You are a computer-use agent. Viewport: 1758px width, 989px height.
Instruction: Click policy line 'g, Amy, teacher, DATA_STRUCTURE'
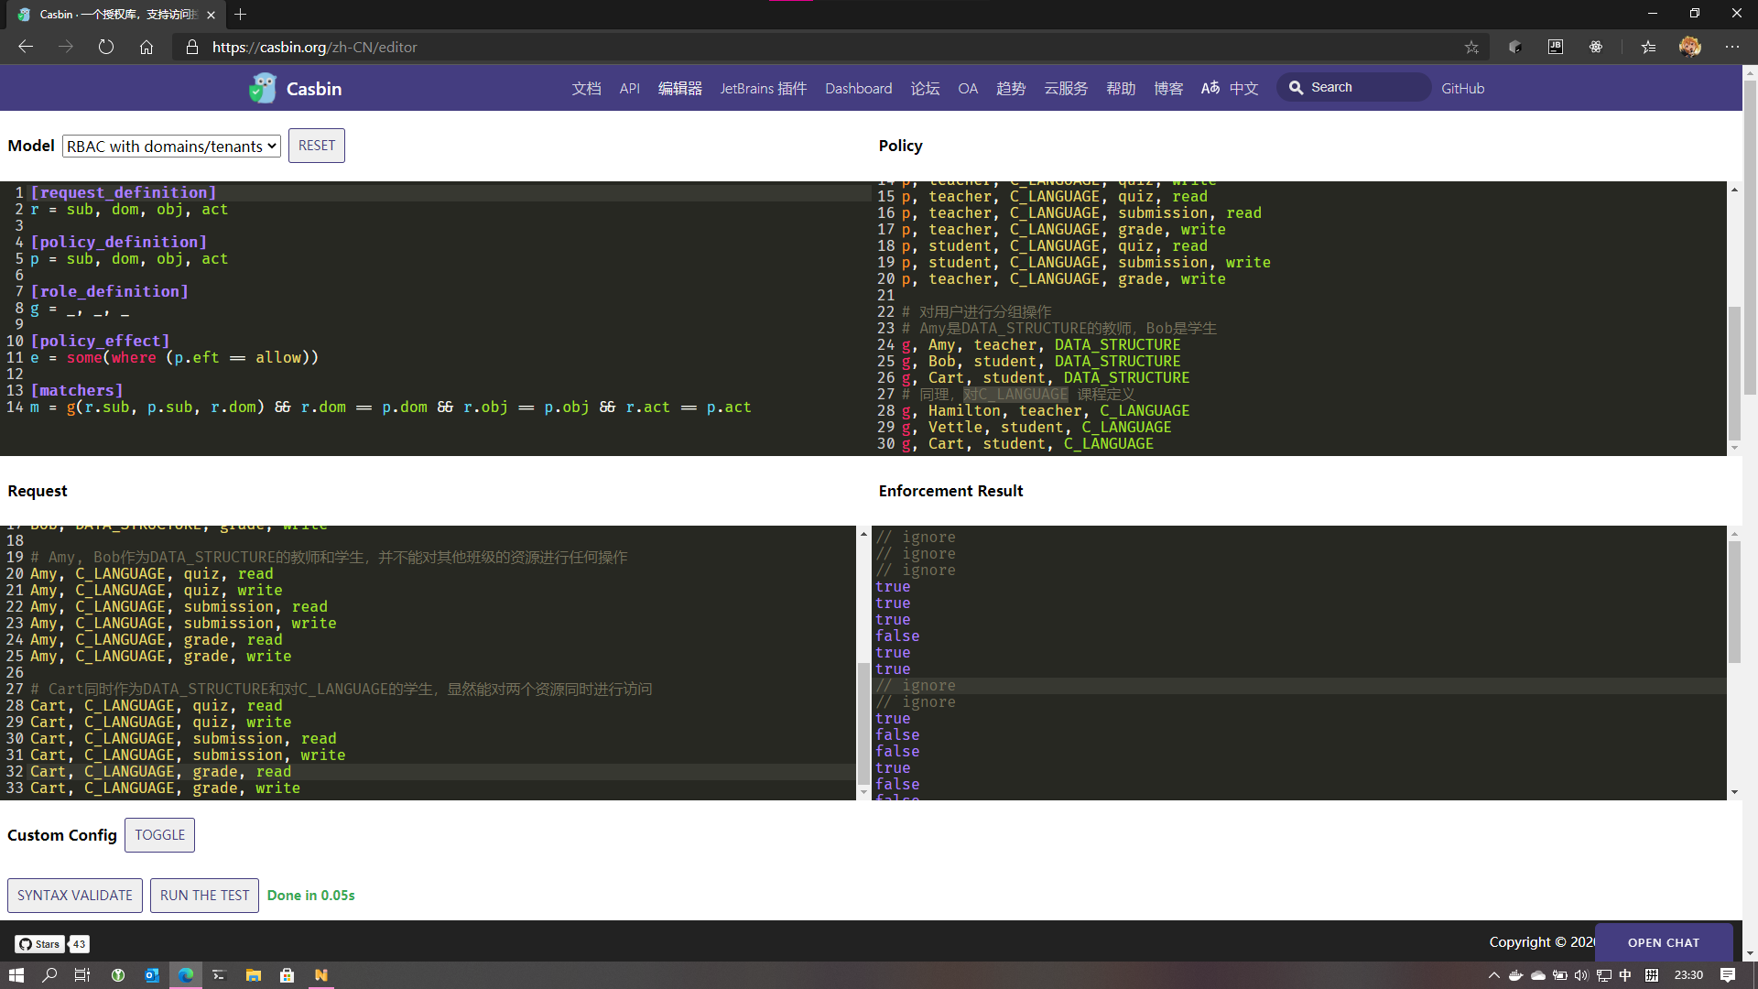coord(1041,345)
